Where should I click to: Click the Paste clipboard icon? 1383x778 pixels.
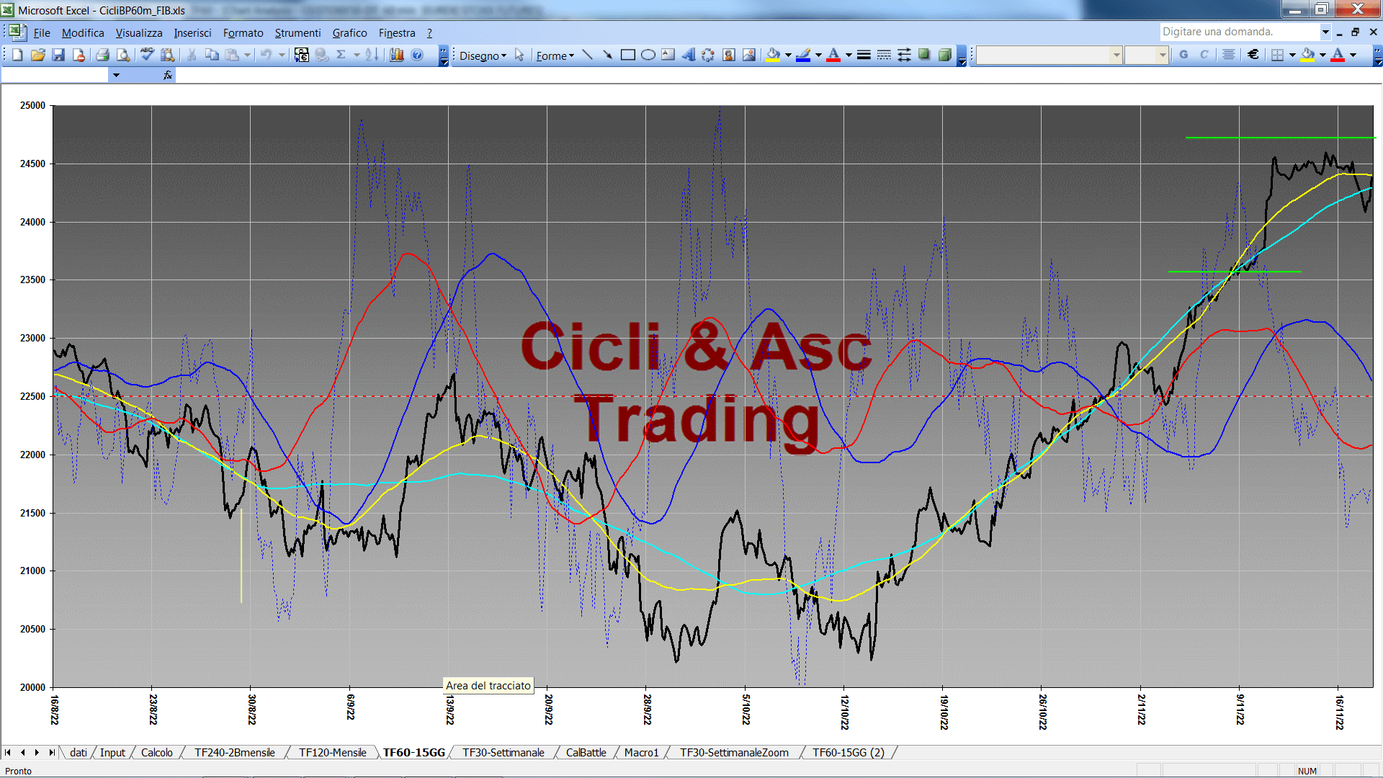232,55
